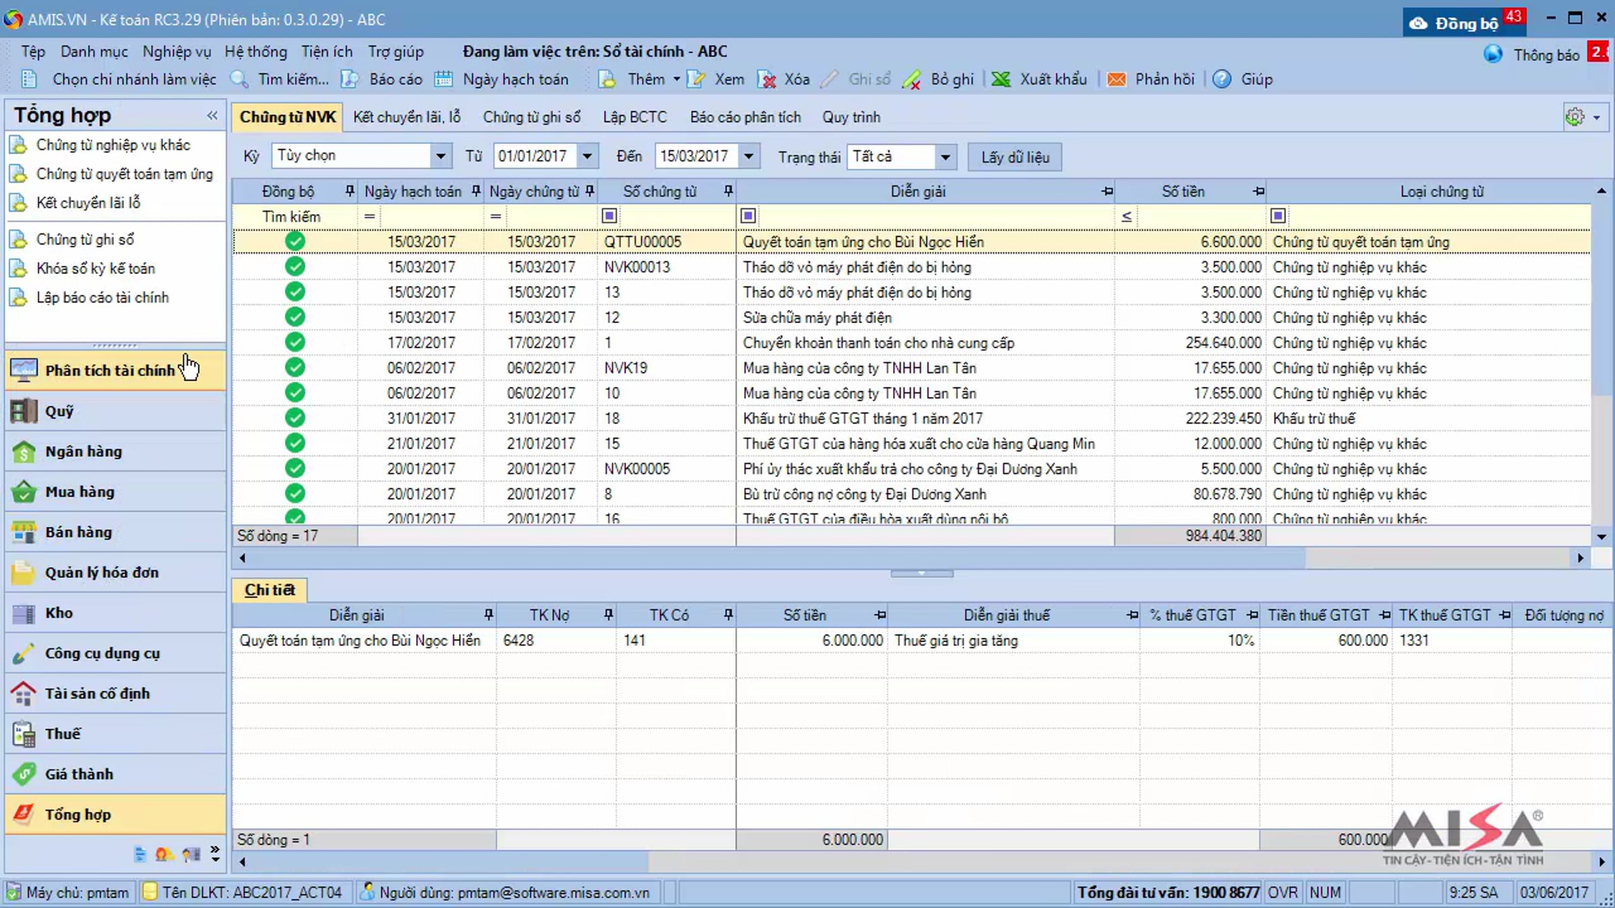Toggle pin on Số chứng từ column header
Image resolution: width=1615 pixels, height=908 pixels.
point(728,191)
